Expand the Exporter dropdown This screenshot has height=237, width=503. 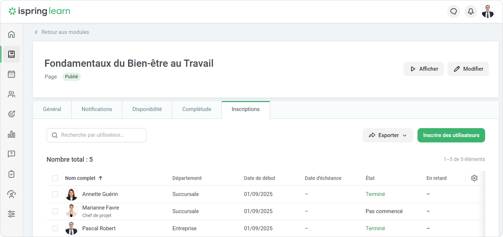click(x=388, y=135)
